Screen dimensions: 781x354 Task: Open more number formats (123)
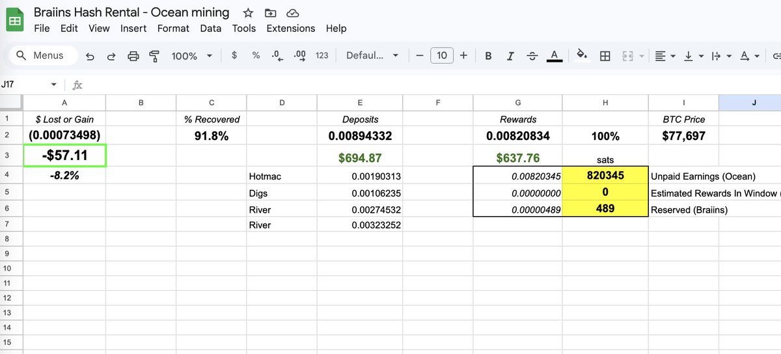pyautogui.click(x=322, y=55)
